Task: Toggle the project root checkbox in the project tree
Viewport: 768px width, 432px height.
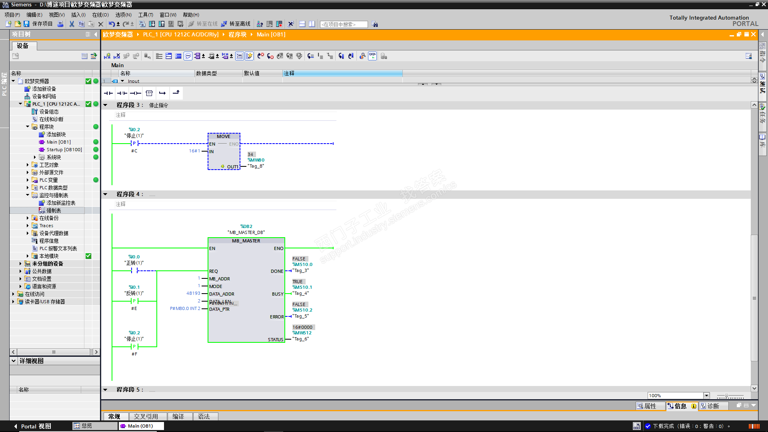Action: (88, 81)
